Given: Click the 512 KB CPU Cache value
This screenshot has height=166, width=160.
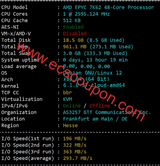Looking at the screenshot, I should 72,20.
